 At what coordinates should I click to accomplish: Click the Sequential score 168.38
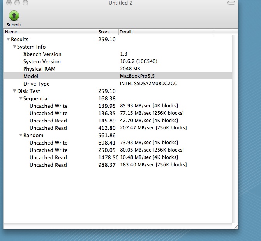click(x=107, y=98)
